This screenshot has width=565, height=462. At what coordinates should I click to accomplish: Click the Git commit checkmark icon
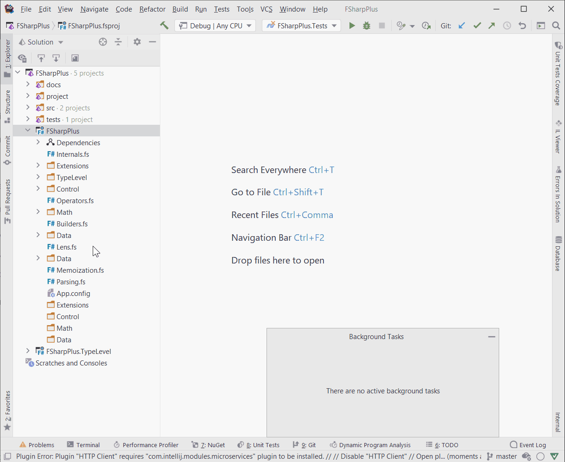tap(477, 26)
